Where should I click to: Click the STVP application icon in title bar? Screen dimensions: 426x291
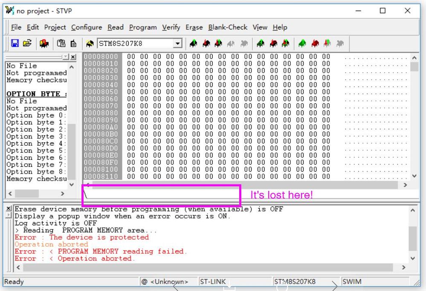10,10
